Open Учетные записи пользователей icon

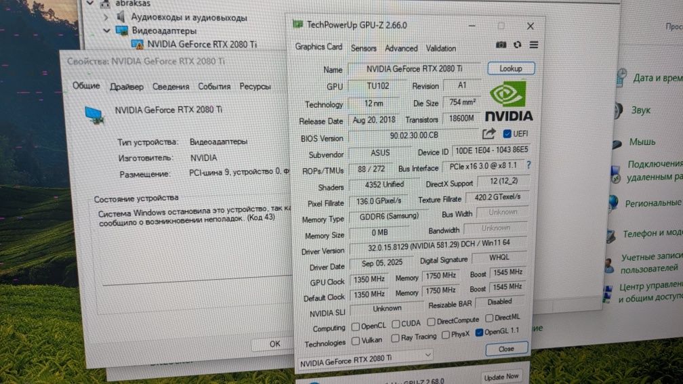click(609, 264)
